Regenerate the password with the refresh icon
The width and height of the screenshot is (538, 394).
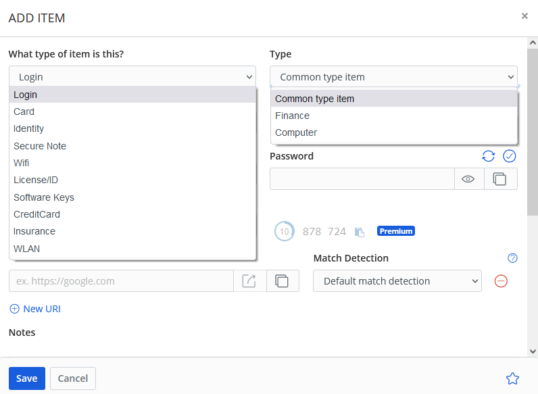point(488,156)
